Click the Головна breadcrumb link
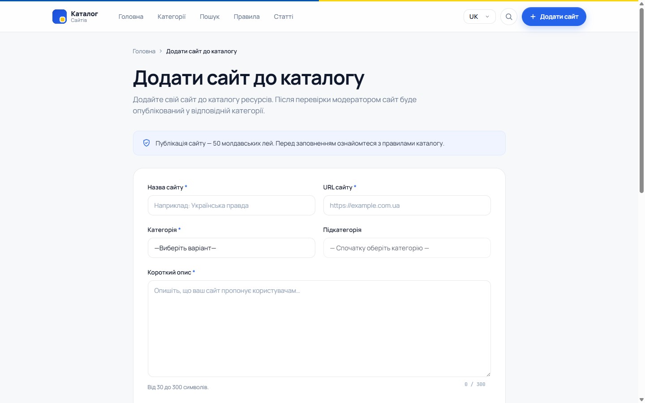This screenshot has height=403, width=645. coord(144,51)
